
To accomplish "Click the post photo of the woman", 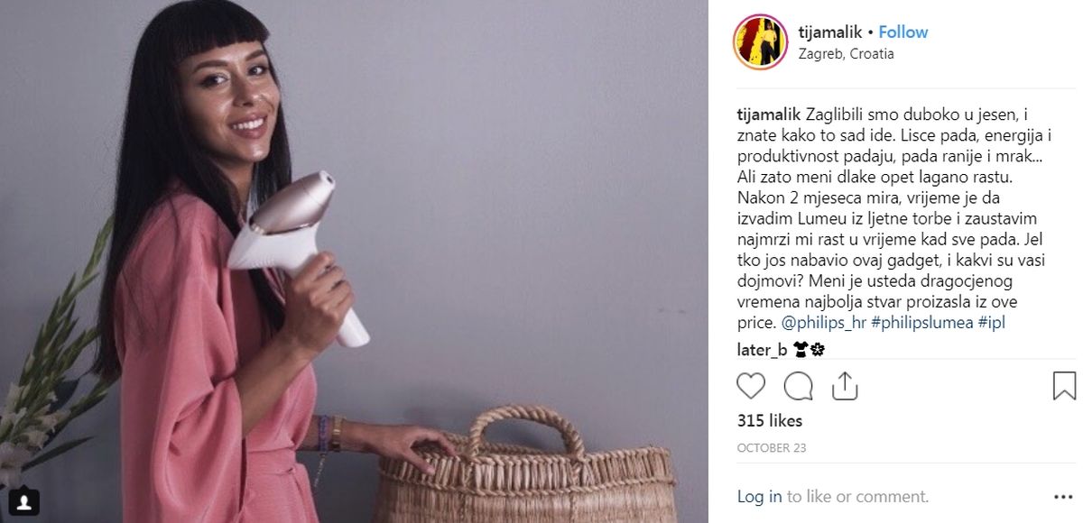I will pos(354,261).
